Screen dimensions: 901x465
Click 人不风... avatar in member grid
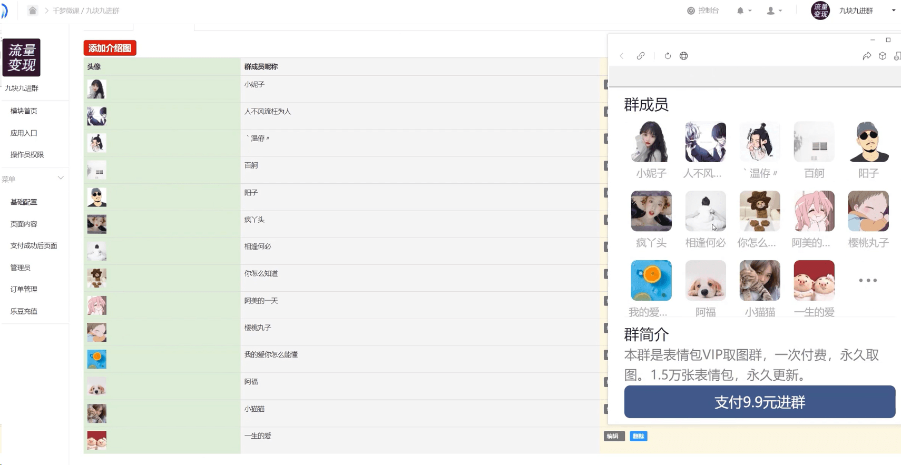pyautogui.click(x=706, y=142)
